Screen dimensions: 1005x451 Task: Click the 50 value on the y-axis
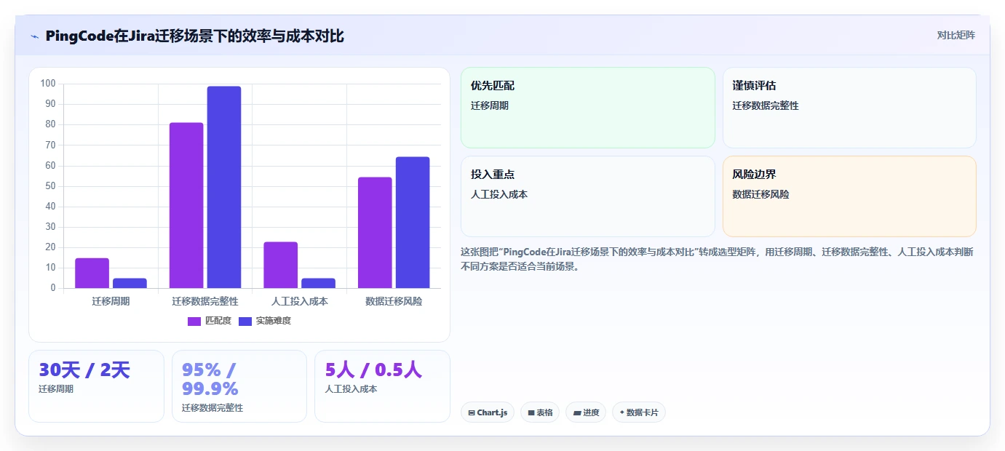click(x=50, y=186)
